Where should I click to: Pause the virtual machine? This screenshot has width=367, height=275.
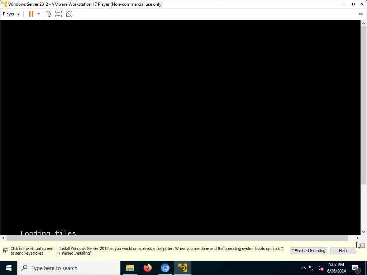(x=31, y=14)
